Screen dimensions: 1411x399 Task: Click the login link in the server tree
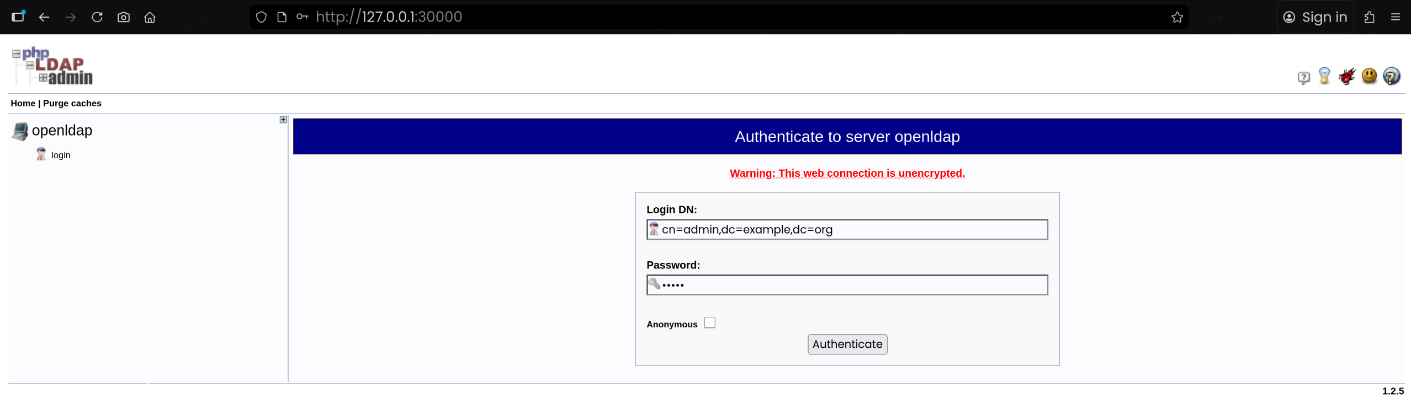click(x=61, y=155)
